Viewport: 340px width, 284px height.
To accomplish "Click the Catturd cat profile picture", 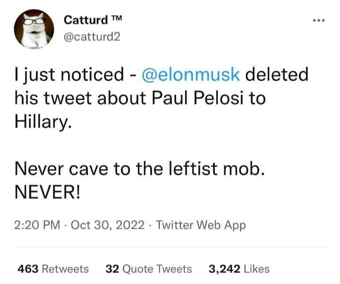I will pos(34,29).
